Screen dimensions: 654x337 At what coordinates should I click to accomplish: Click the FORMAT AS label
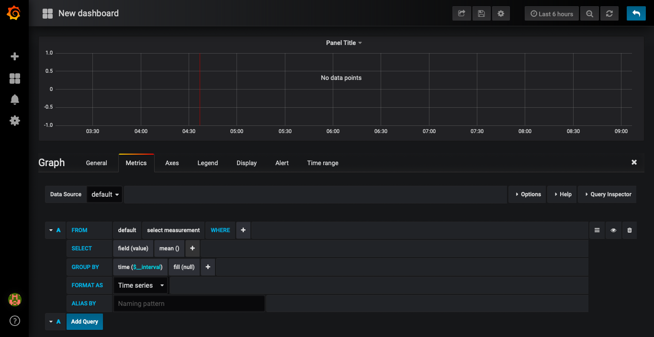pos(87,285)
